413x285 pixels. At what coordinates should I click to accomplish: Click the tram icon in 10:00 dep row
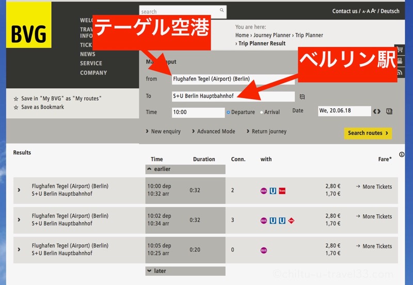tap(282, 191)
